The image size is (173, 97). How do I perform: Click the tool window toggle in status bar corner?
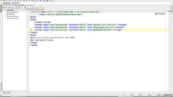[1, 95]
